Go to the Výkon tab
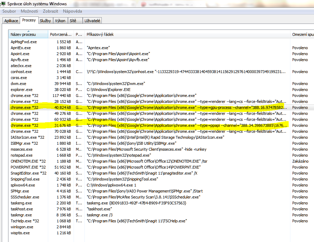314x242 pixels. (60, 21)
